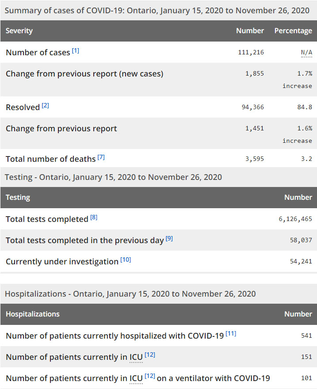Click the Percentage column header
Screen dimensions: 317x389
pos(293,31)
